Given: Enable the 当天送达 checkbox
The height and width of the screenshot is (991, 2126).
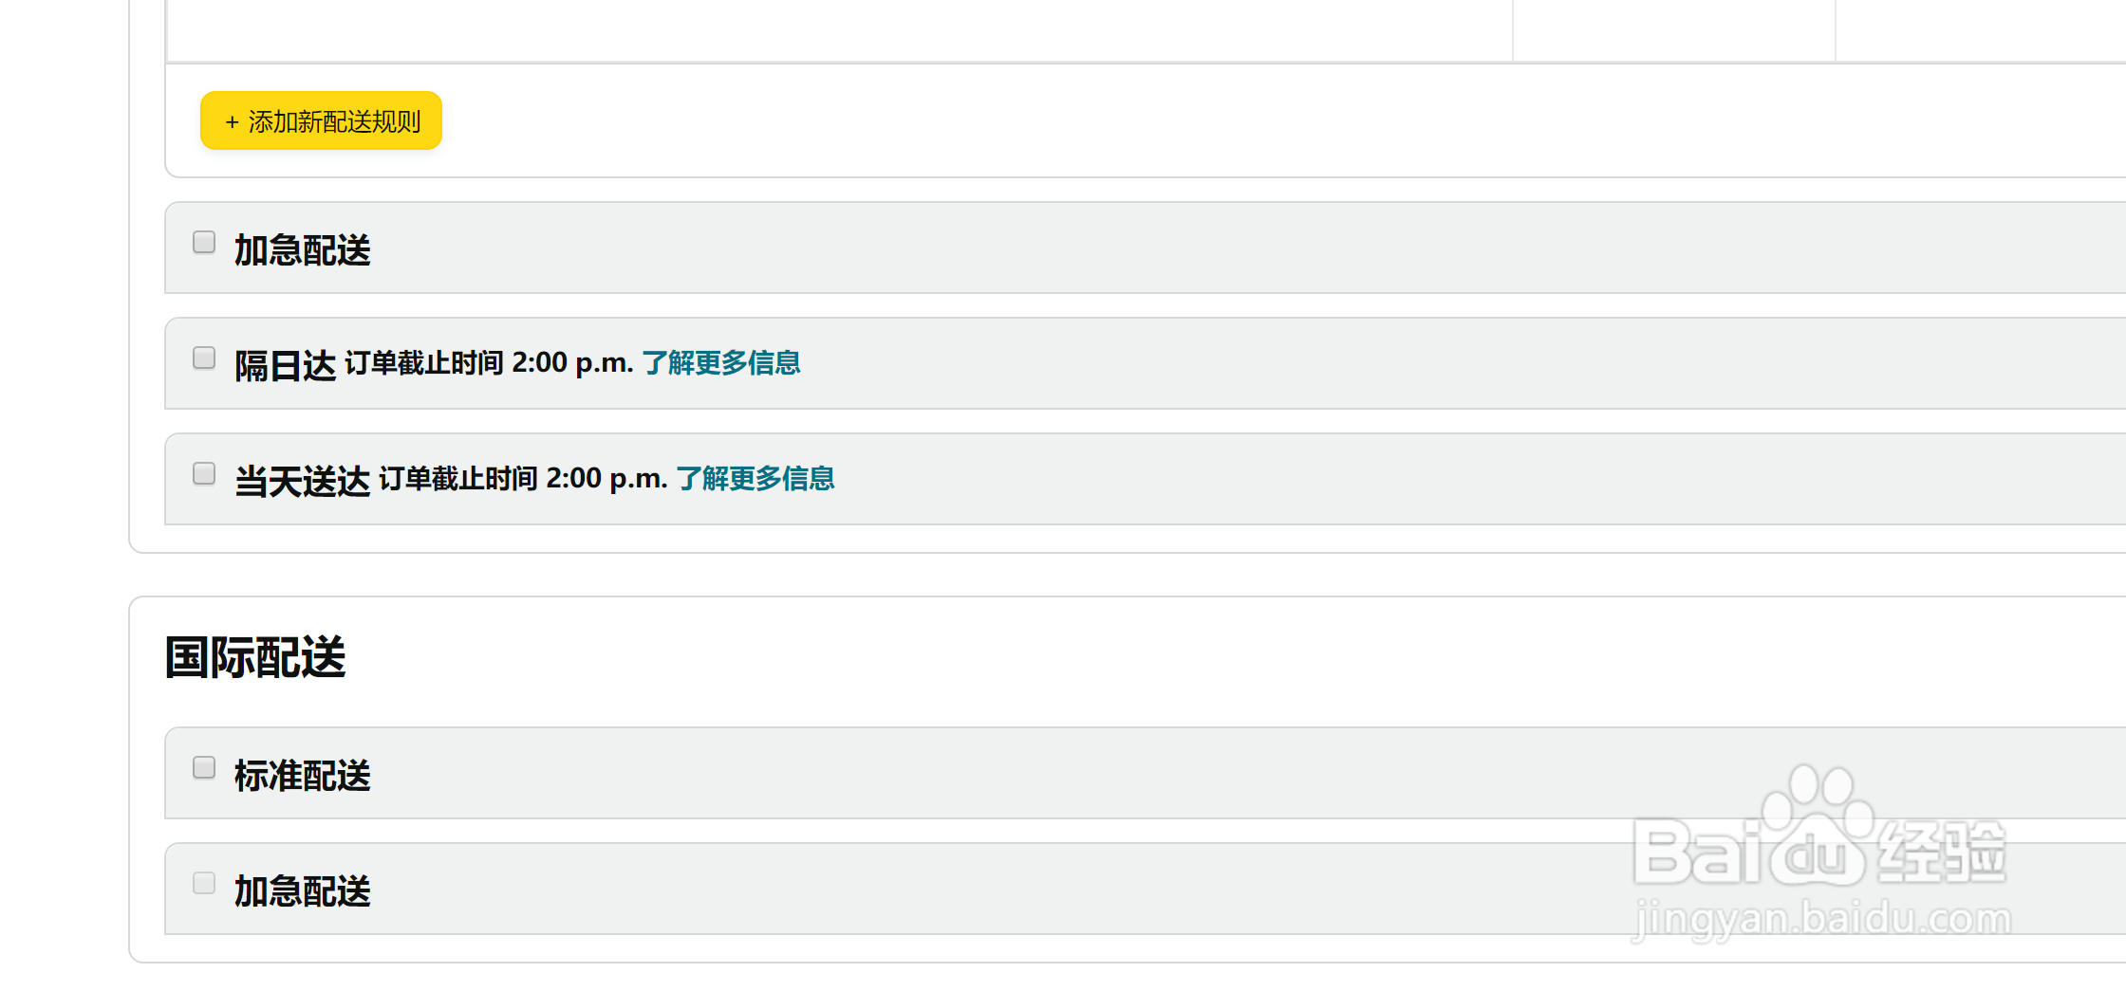Looking at the screenshot, I should point(204,474).
